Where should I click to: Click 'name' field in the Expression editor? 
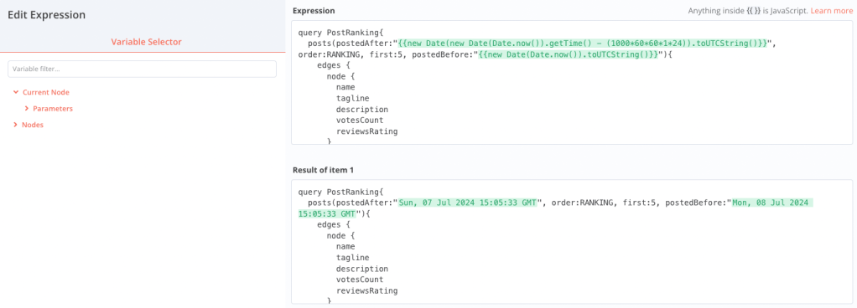345,87
